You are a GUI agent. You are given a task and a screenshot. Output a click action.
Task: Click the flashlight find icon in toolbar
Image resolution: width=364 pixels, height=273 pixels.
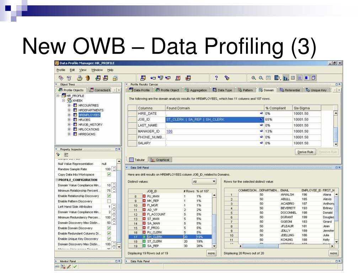pos(227,78)
